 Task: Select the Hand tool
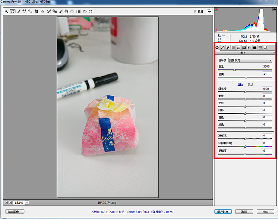pyautogui.click(x=13, y=11)
